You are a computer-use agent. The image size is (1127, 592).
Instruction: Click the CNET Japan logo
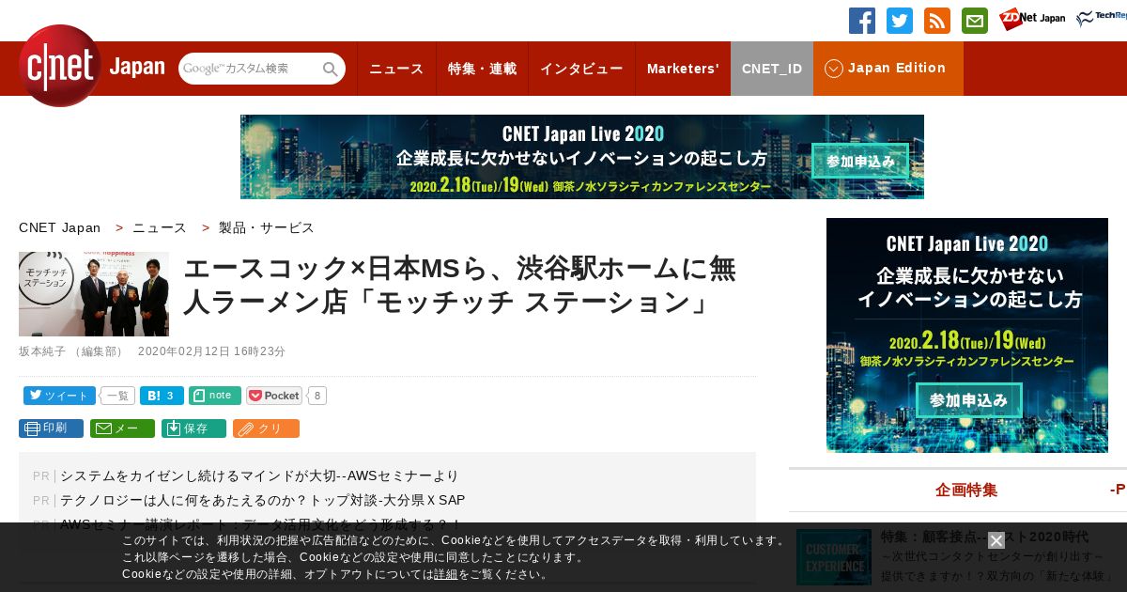click(92, 66)
